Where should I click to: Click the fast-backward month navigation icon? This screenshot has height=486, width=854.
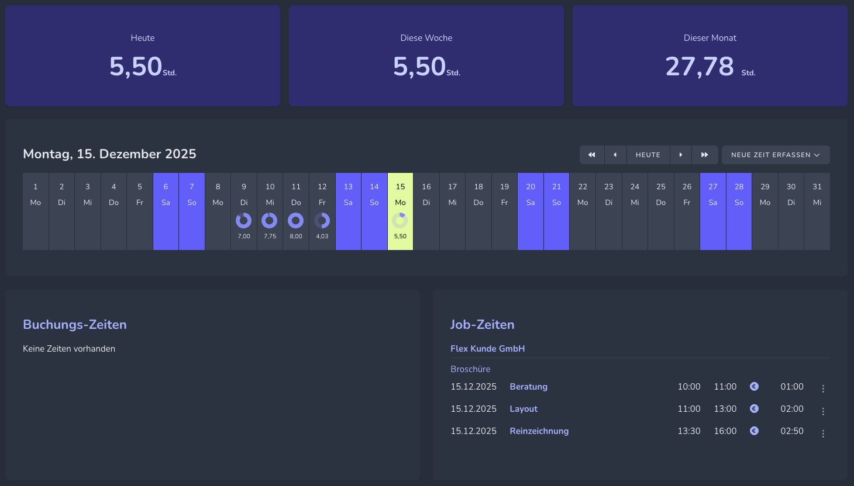[591, 154]
